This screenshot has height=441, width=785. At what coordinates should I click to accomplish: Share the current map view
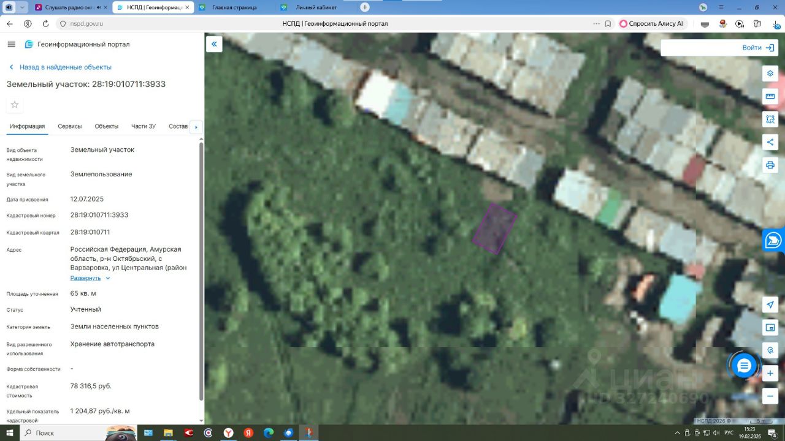pos(770,142)
